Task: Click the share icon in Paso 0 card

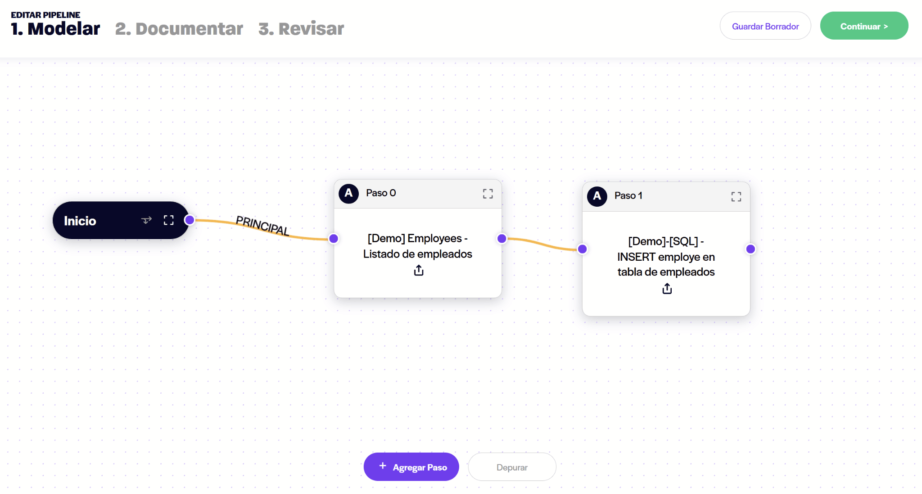Action: click(419, 270)
